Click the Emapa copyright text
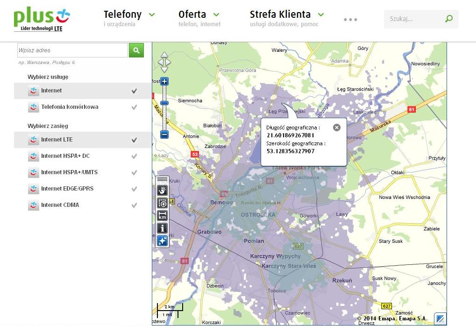The width and height of the screenshot is (476, 326). 392,319
